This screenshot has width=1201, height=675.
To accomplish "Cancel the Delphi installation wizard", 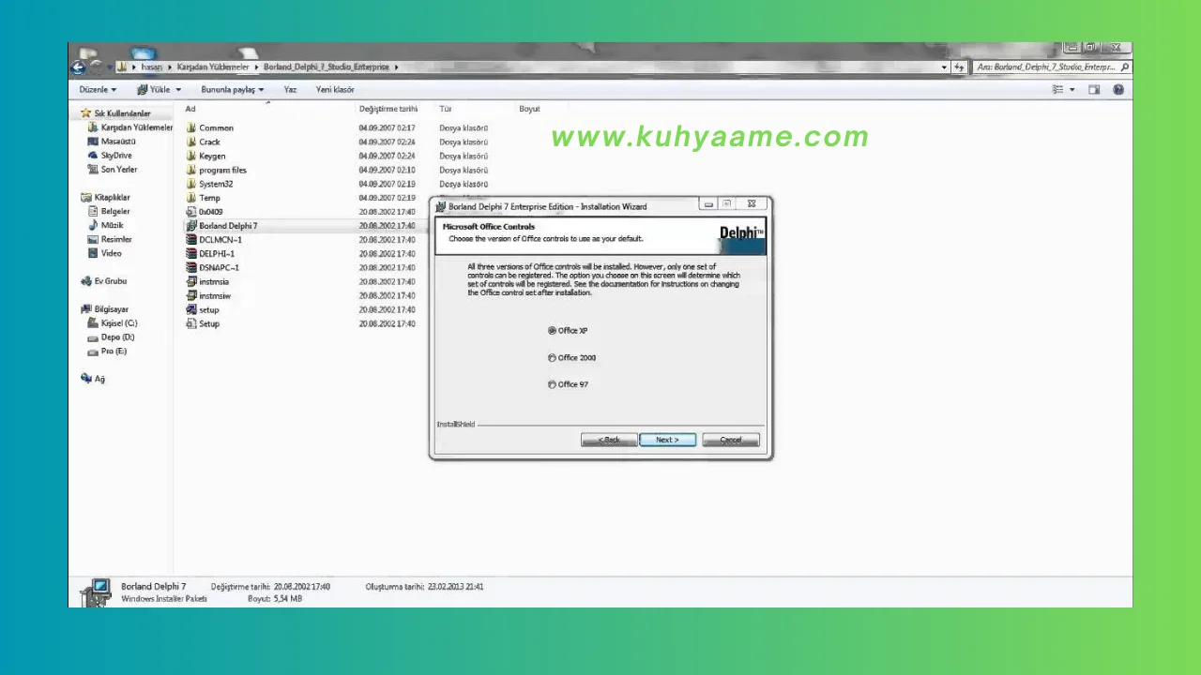I will [x=731, y=440].
